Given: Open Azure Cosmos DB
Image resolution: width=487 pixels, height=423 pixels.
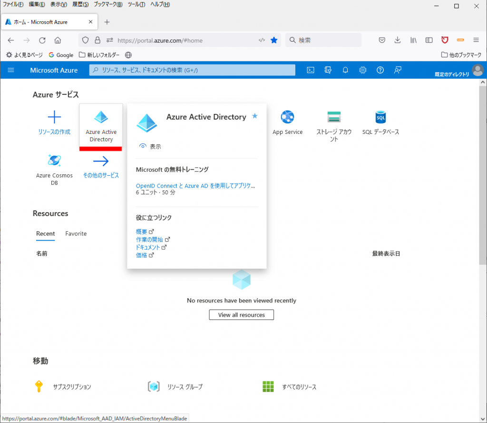Looking at the screenshot, I should [54, 166].
